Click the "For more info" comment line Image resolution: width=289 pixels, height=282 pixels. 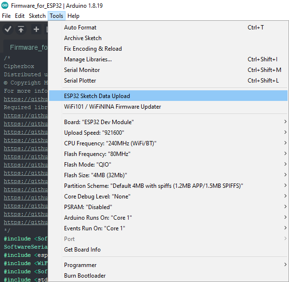click(26, 91)
